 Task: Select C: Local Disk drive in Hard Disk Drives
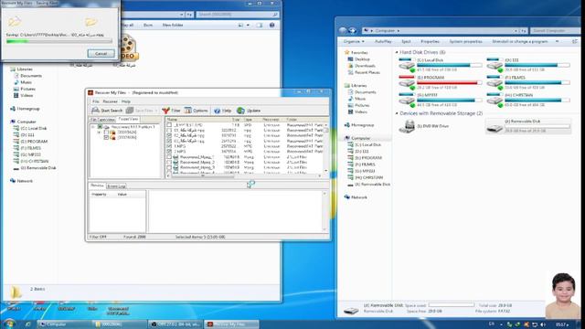pos(441,65)
